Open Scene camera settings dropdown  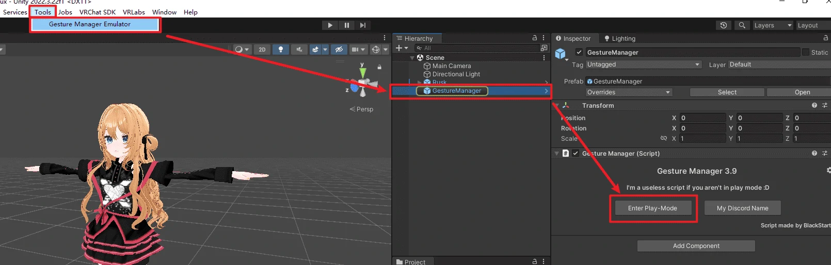[358, 49]
